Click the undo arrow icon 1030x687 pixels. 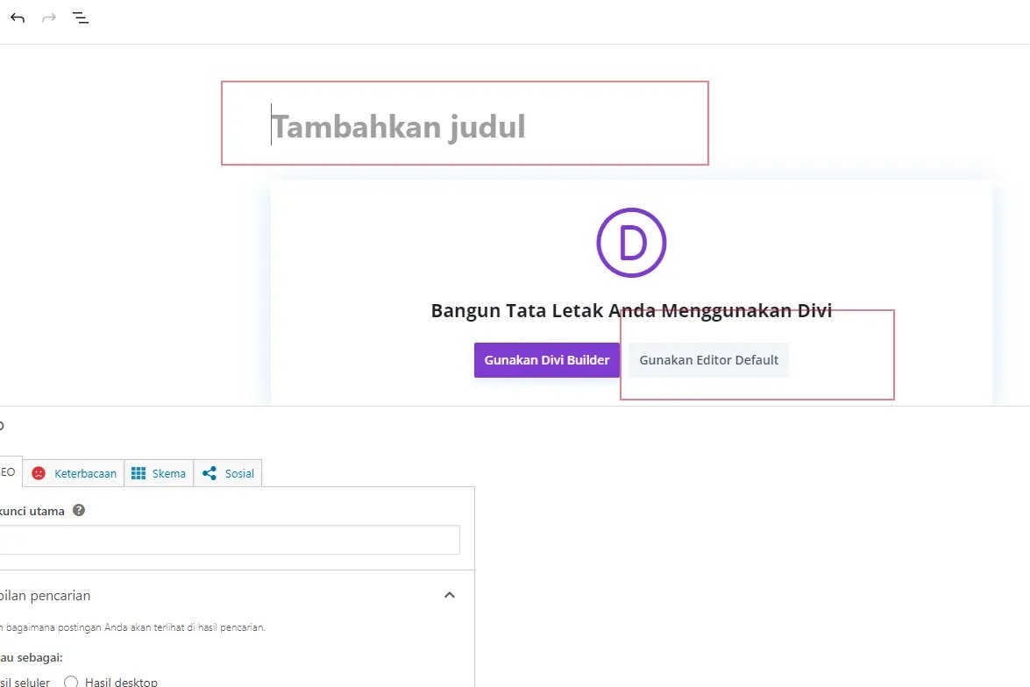[18, 18]
